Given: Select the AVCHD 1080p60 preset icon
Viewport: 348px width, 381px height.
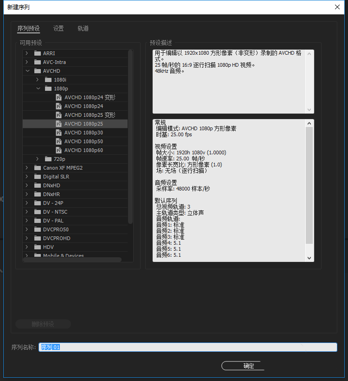Looking at the screenshot, I should [58, 150].
